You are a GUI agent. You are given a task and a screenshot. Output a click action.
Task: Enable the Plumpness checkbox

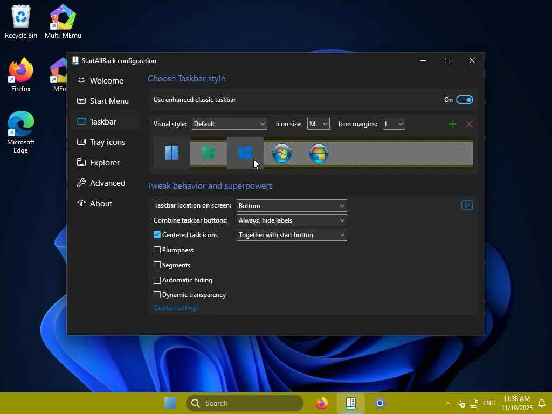click(x=157, y=250)
